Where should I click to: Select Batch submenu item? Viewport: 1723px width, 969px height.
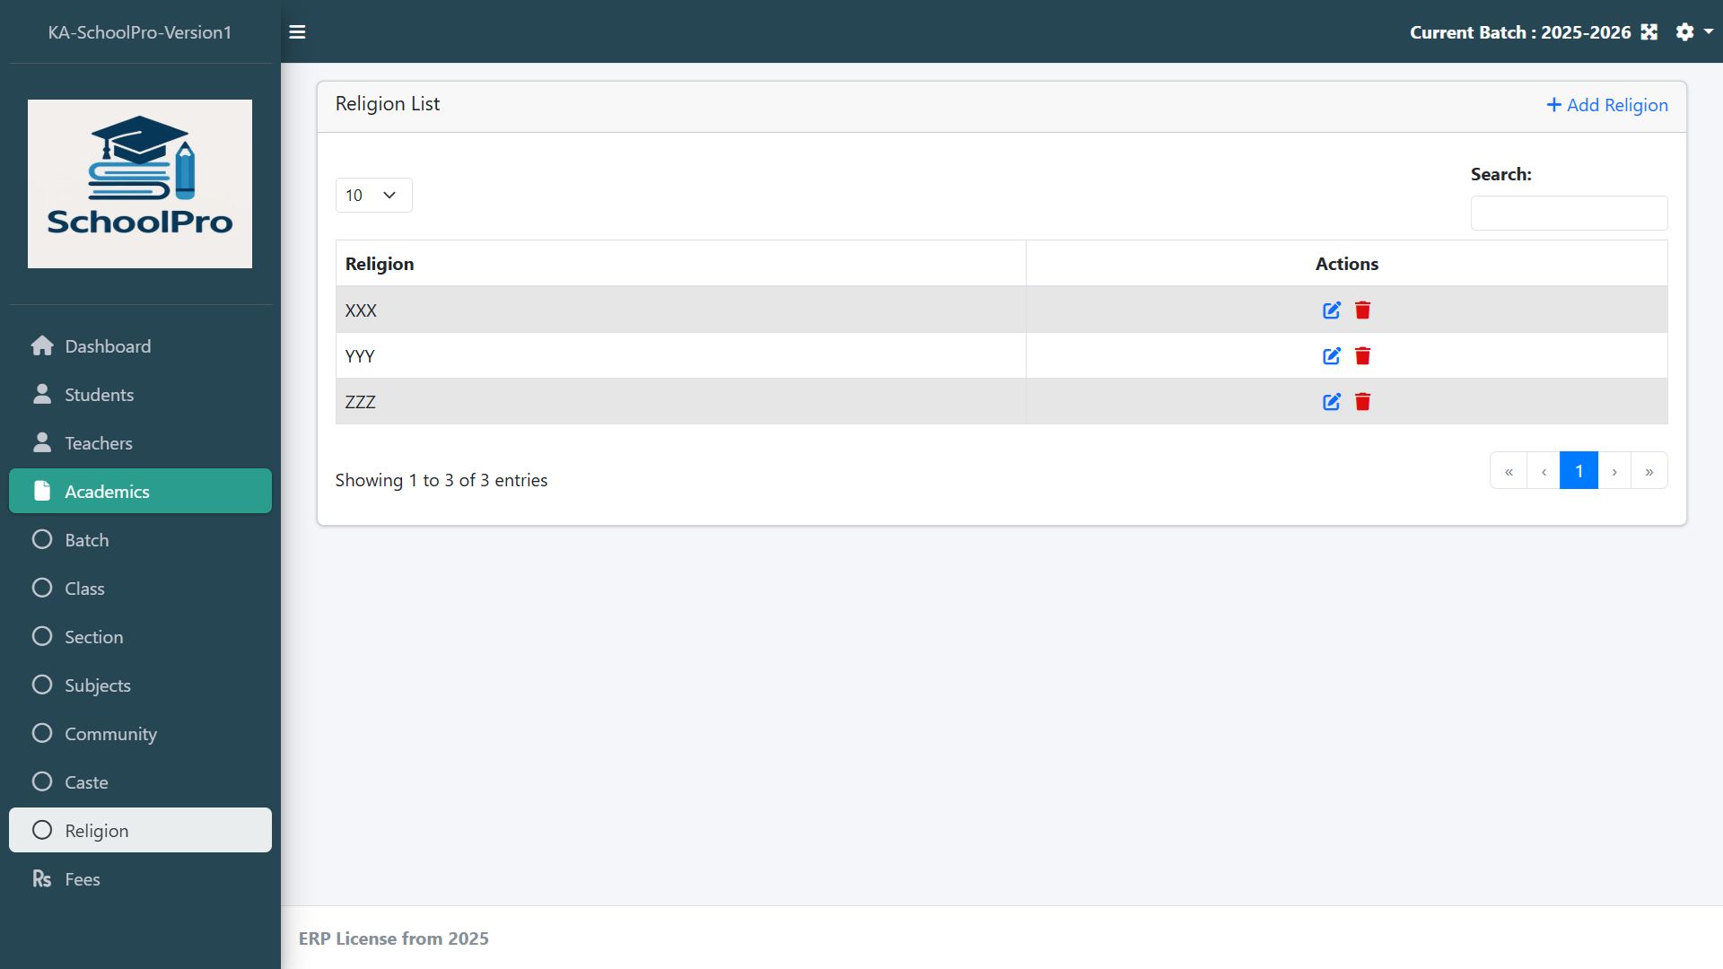pyautogui.click(x=86, y=540)
